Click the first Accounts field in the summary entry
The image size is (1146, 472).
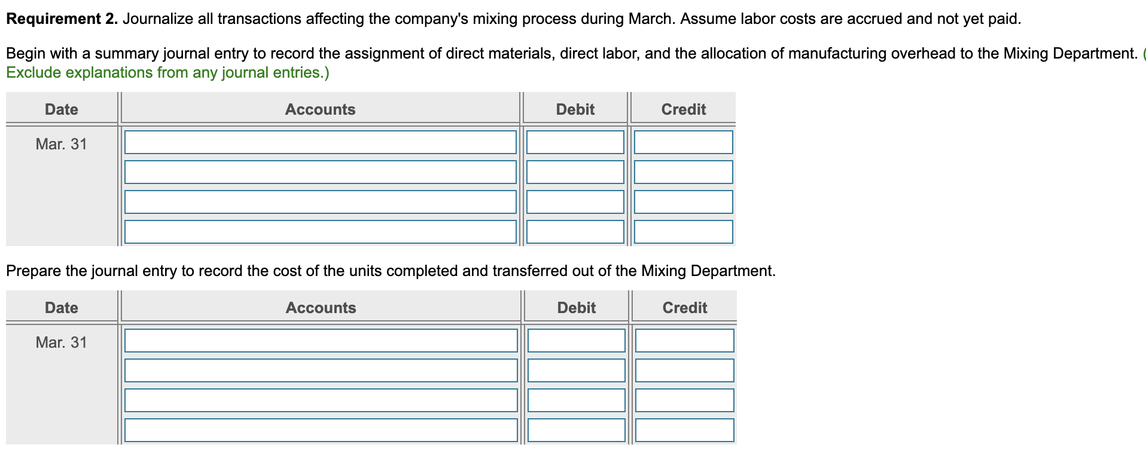[320, 142]
